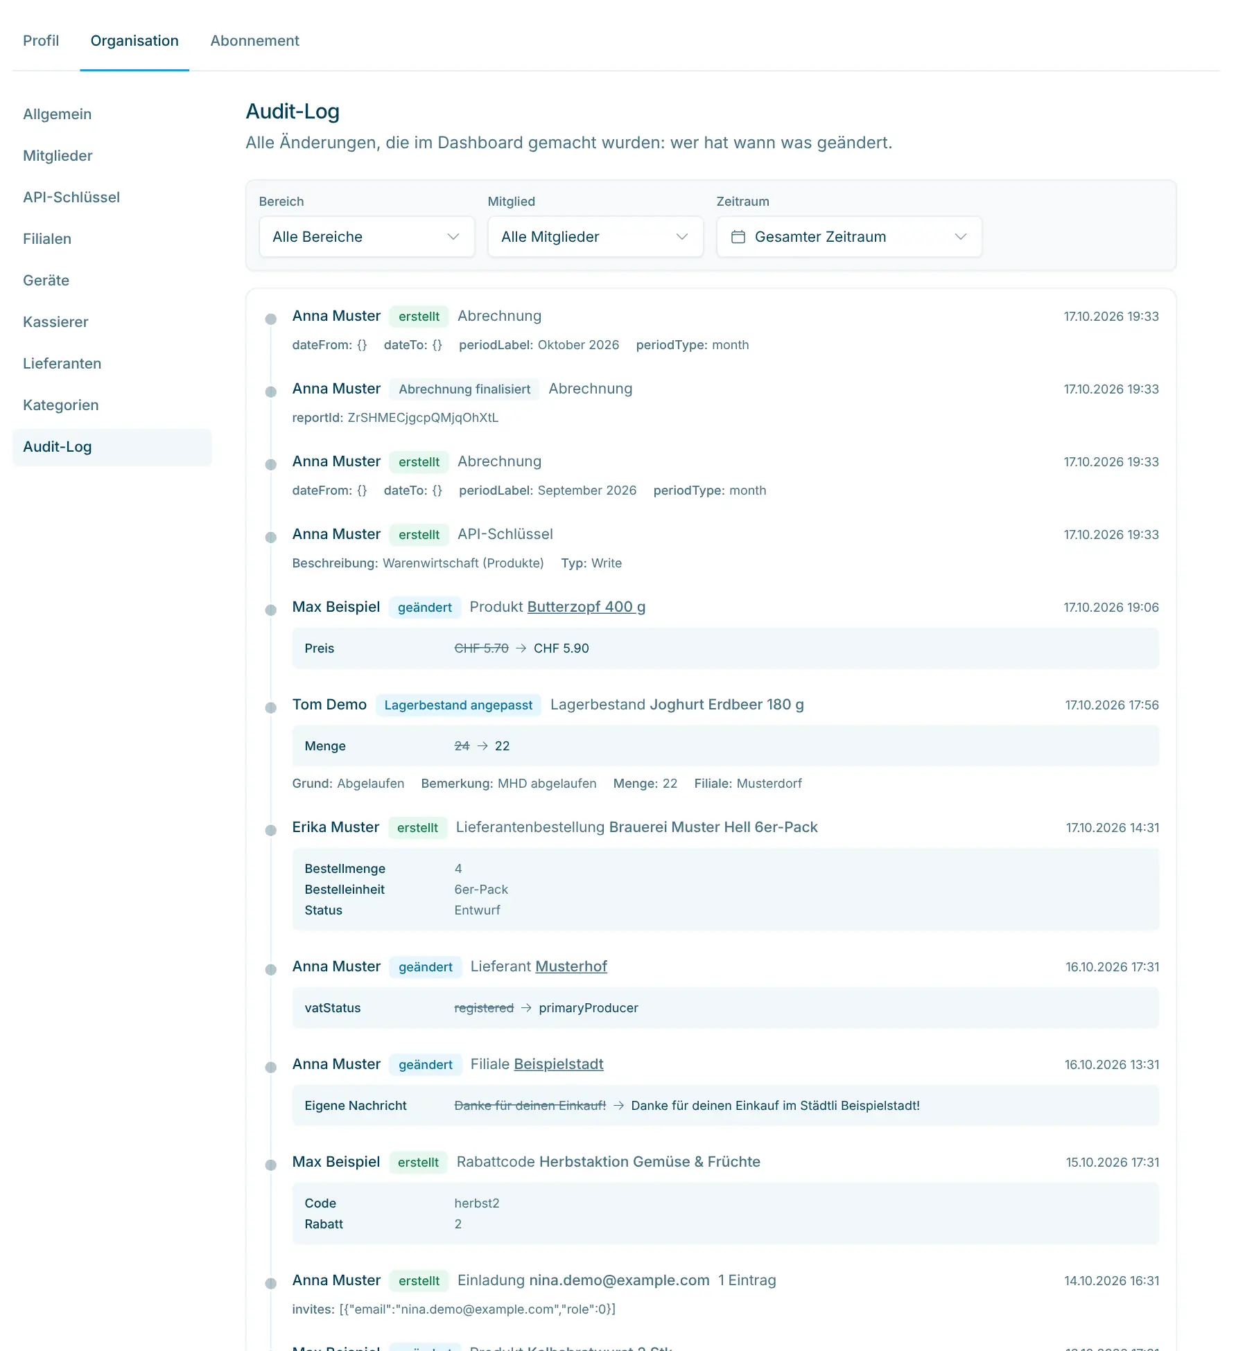Click the 'Lagerbestand angepasst' badge

click(x=458, y=705)
